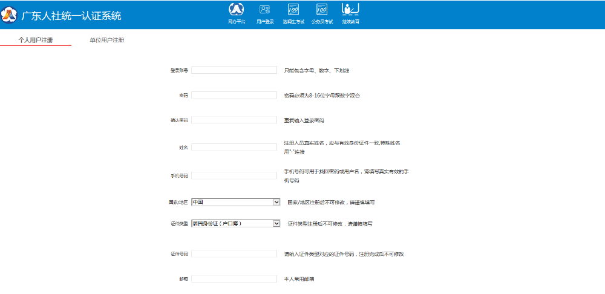Click into the 登录账号 input field
Image resolution: width=605 pixels, height=294 pixels.
click(x=234, y=70)
